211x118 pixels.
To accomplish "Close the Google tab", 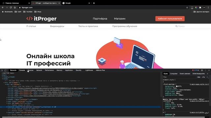I will [x=89, y=3].
